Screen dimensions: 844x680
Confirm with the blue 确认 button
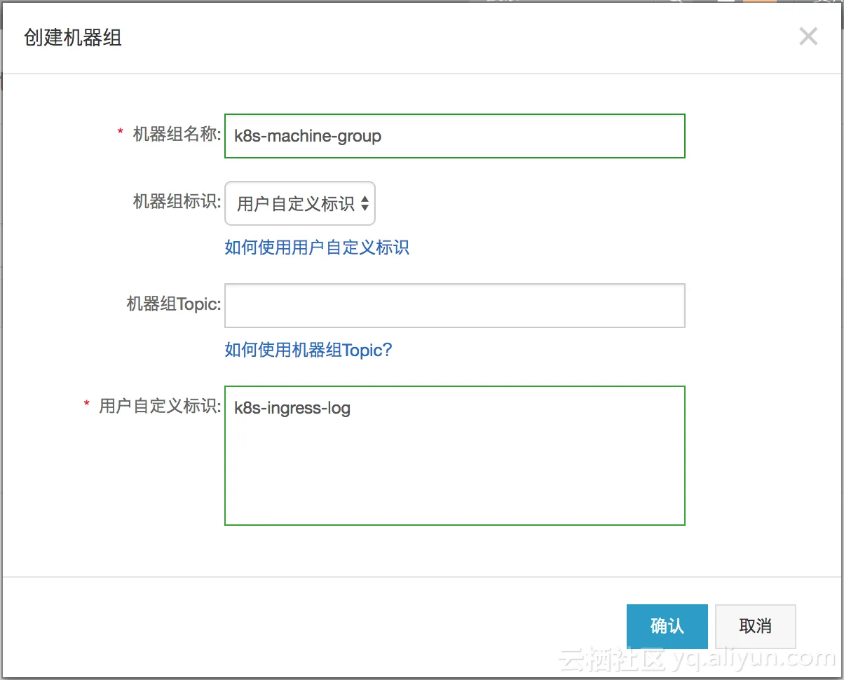point(667,626)
